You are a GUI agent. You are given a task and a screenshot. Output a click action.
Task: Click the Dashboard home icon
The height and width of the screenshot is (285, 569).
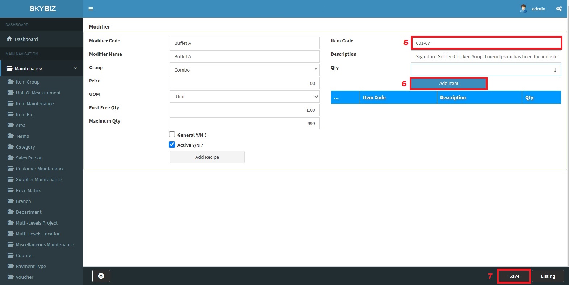click(9, 39)
